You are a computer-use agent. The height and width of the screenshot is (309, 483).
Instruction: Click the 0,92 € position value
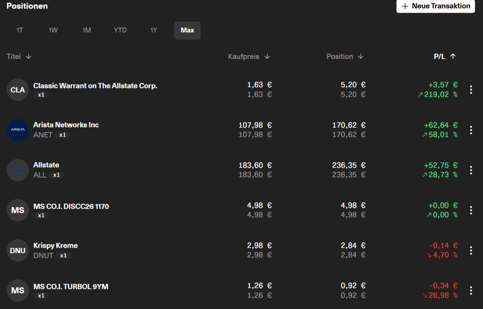pyautogui.click(x=353, y=286)
